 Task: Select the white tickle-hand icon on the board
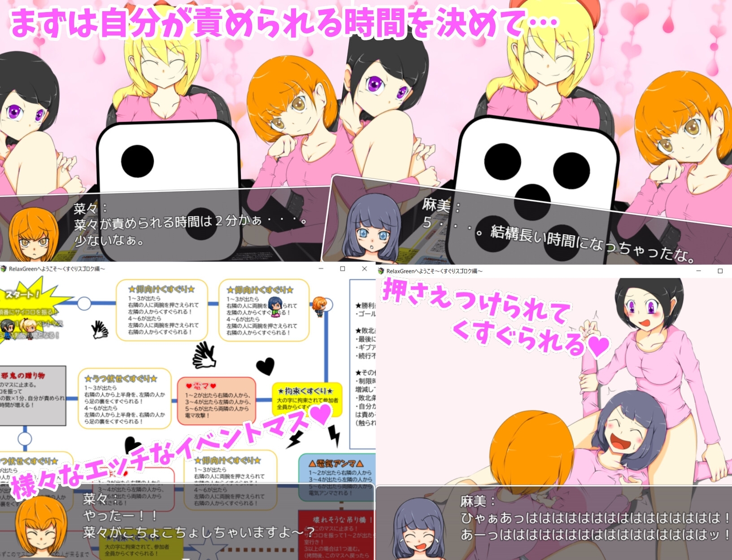pyautogui.click(x=100, y=331)
